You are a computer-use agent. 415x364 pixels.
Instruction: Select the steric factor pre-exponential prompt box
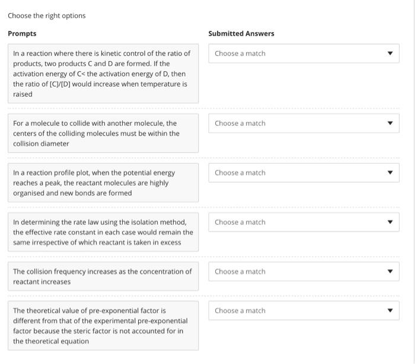click(x=103, y=325)
